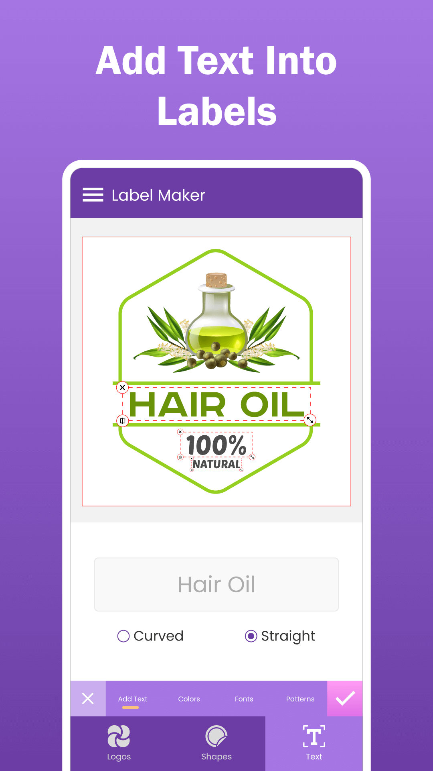Select the Straight radio option
The image size is (433, 771).
tap(280, 636)
